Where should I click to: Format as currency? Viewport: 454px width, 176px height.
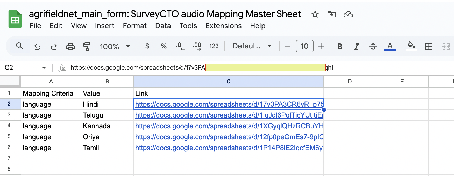147,46
